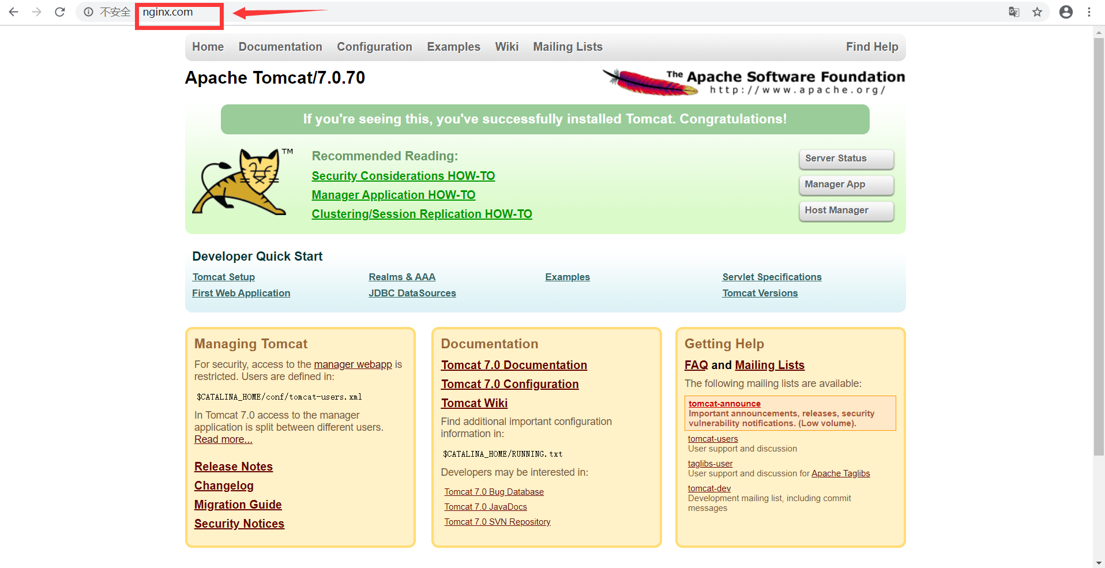Open the Tomcat Wiki link
Screen dimensions: 1105x568
(474, 403)
